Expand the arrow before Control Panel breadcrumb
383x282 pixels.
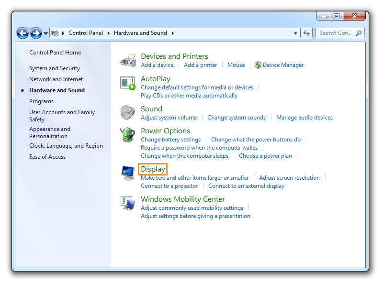tap(63, 33)
